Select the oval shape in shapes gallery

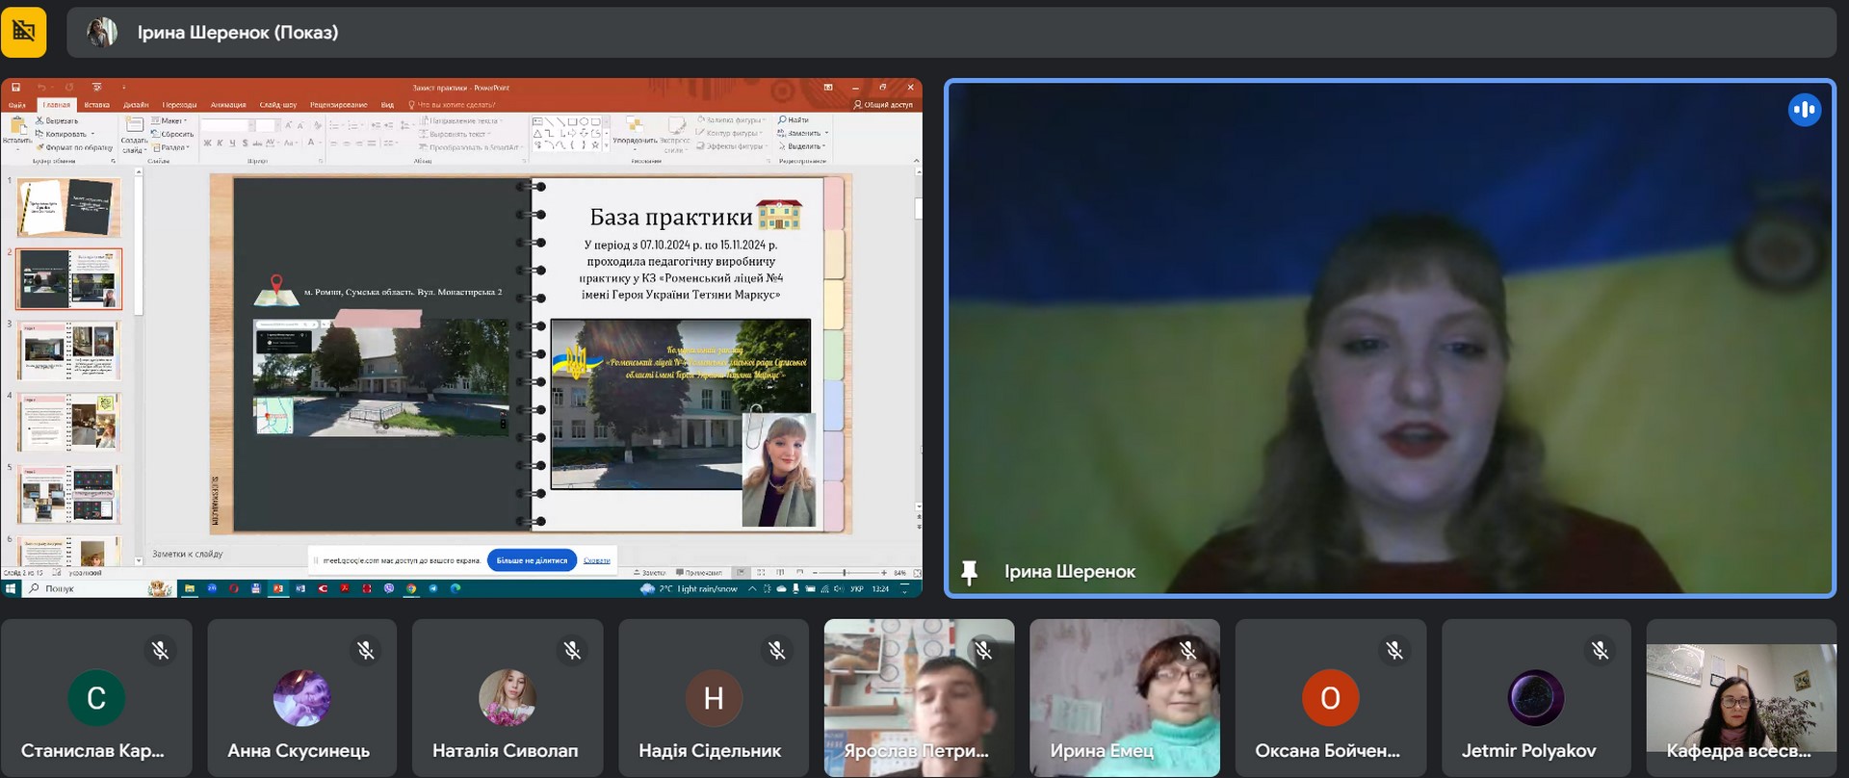click(x=584, y=122)
